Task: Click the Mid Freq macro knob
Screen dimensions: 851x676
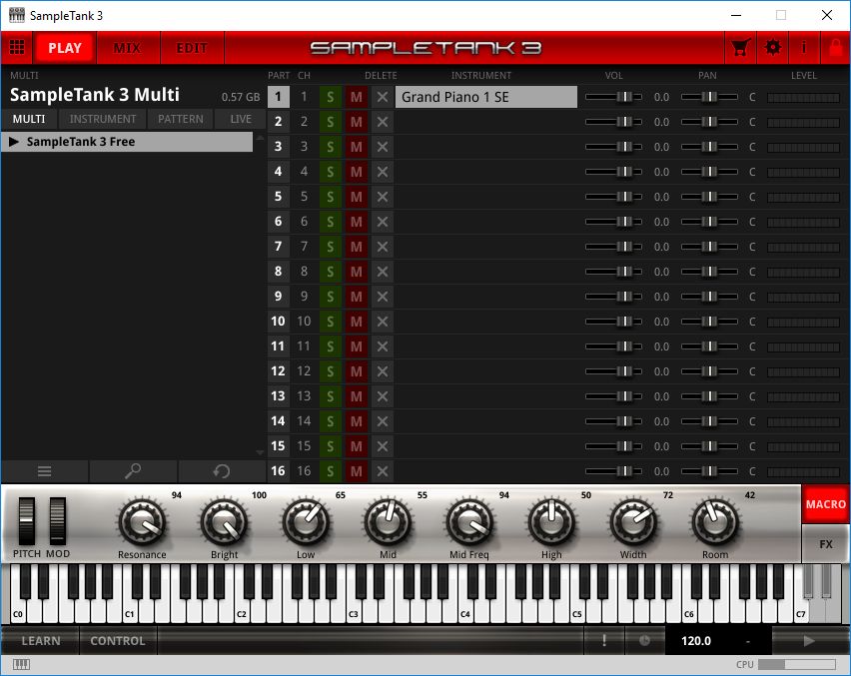Action: (x=468, y=523)
